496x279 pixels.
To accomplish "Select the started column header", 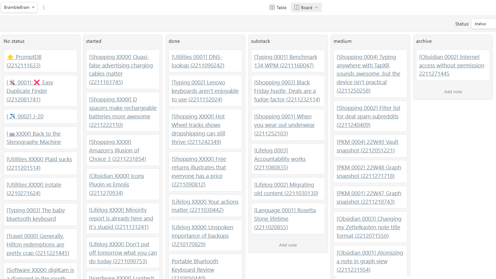I will (x=94, y=41).
